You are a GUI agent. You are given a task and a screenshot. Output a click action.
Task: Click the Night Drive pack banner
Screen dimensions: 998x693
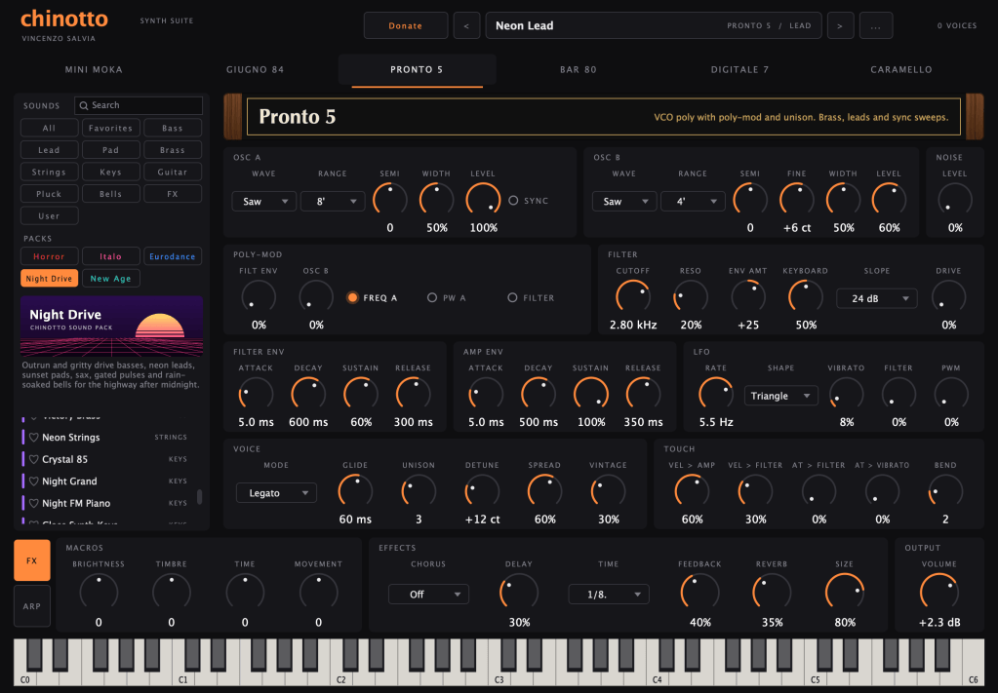coord(111,326)
